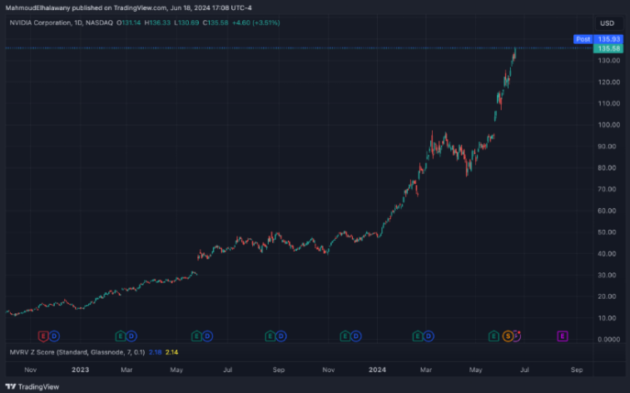Click the orange stock split S marker
The width and height of the screenshot is (630, 393).
506,336
